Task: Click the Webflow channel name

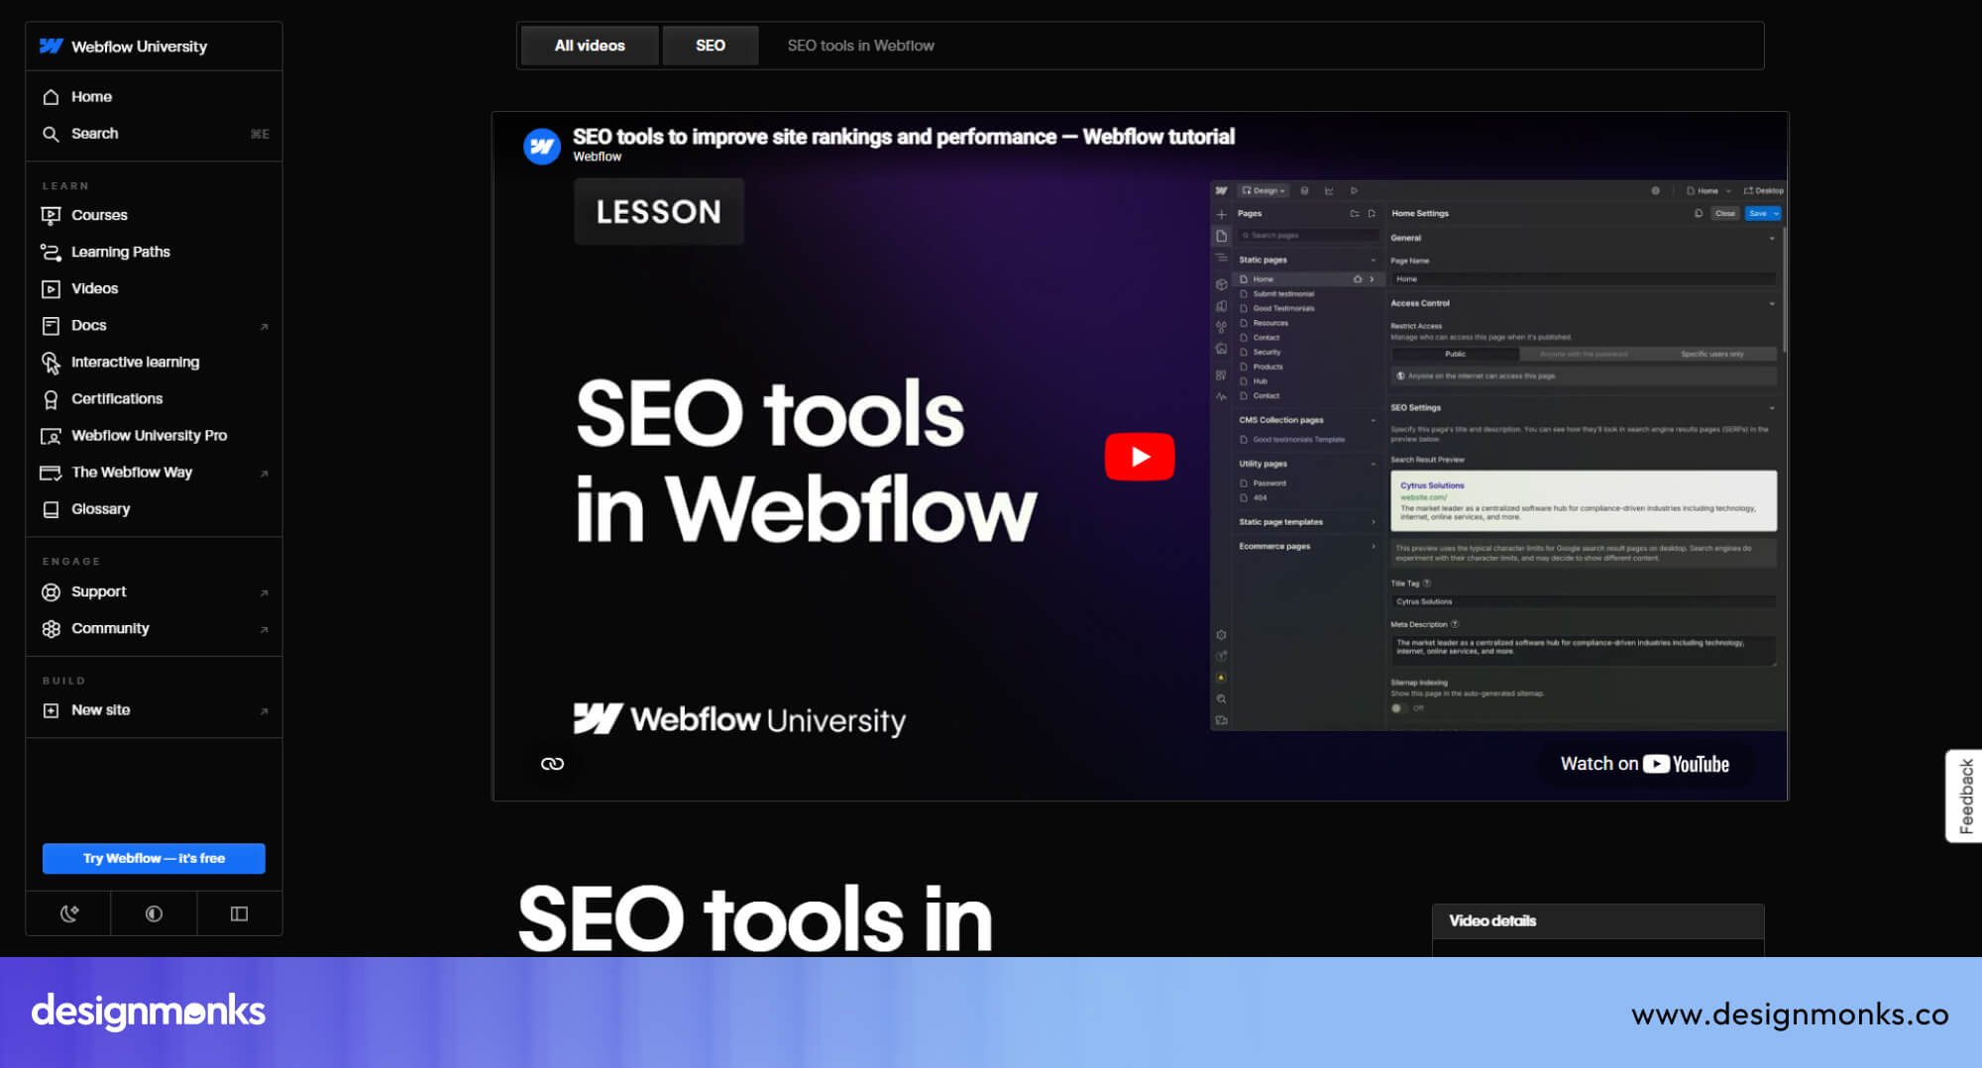Action: [x=598, y=157]
